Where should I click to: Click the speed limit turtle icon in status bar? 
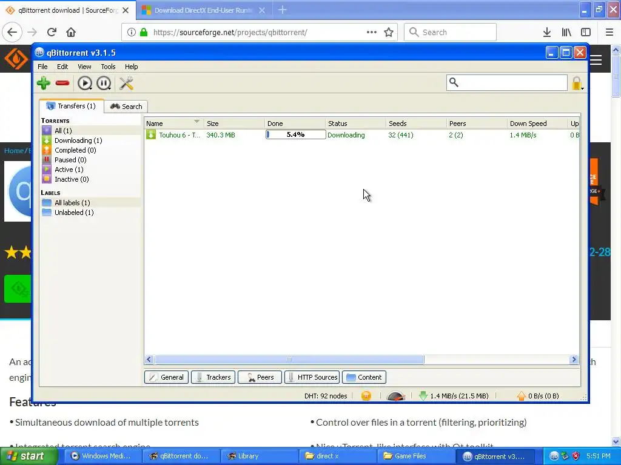[395, 396]
